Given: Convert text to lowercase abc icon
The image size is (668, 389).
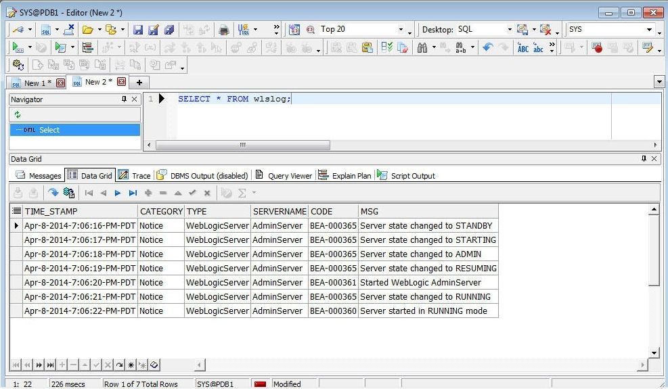Looking at the screenshot, I should (539, 48).
